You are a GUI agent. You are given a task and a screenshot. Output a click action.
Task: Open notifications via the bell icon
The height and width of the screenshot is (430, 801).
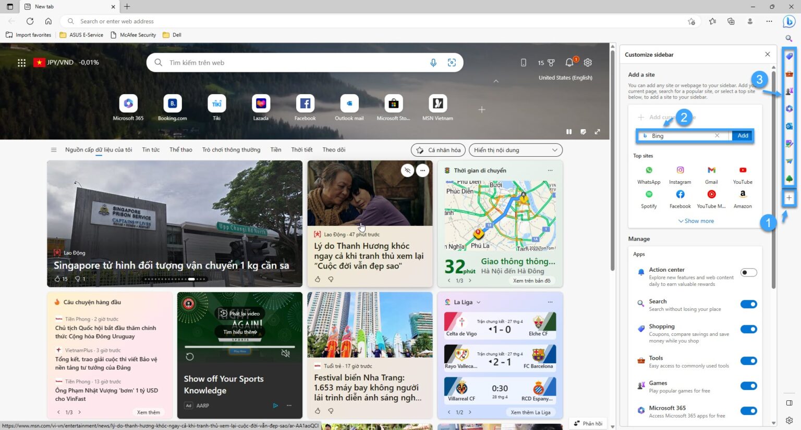(569, 62)
